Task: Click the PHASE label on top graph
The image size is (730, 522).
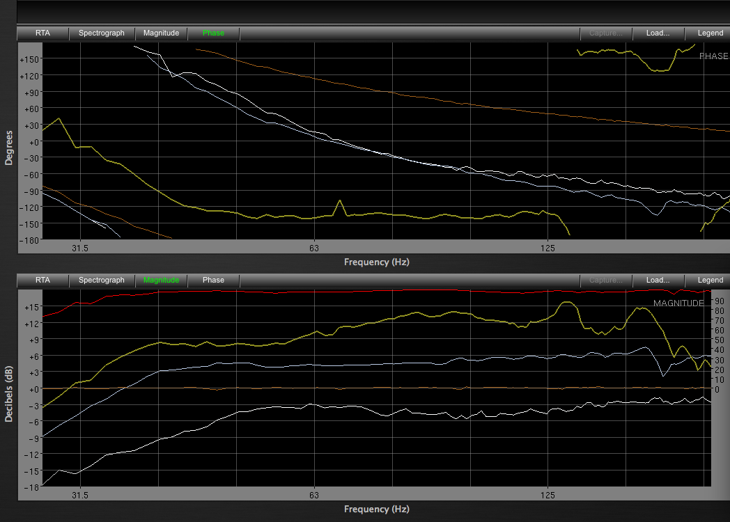Action: 713,56
